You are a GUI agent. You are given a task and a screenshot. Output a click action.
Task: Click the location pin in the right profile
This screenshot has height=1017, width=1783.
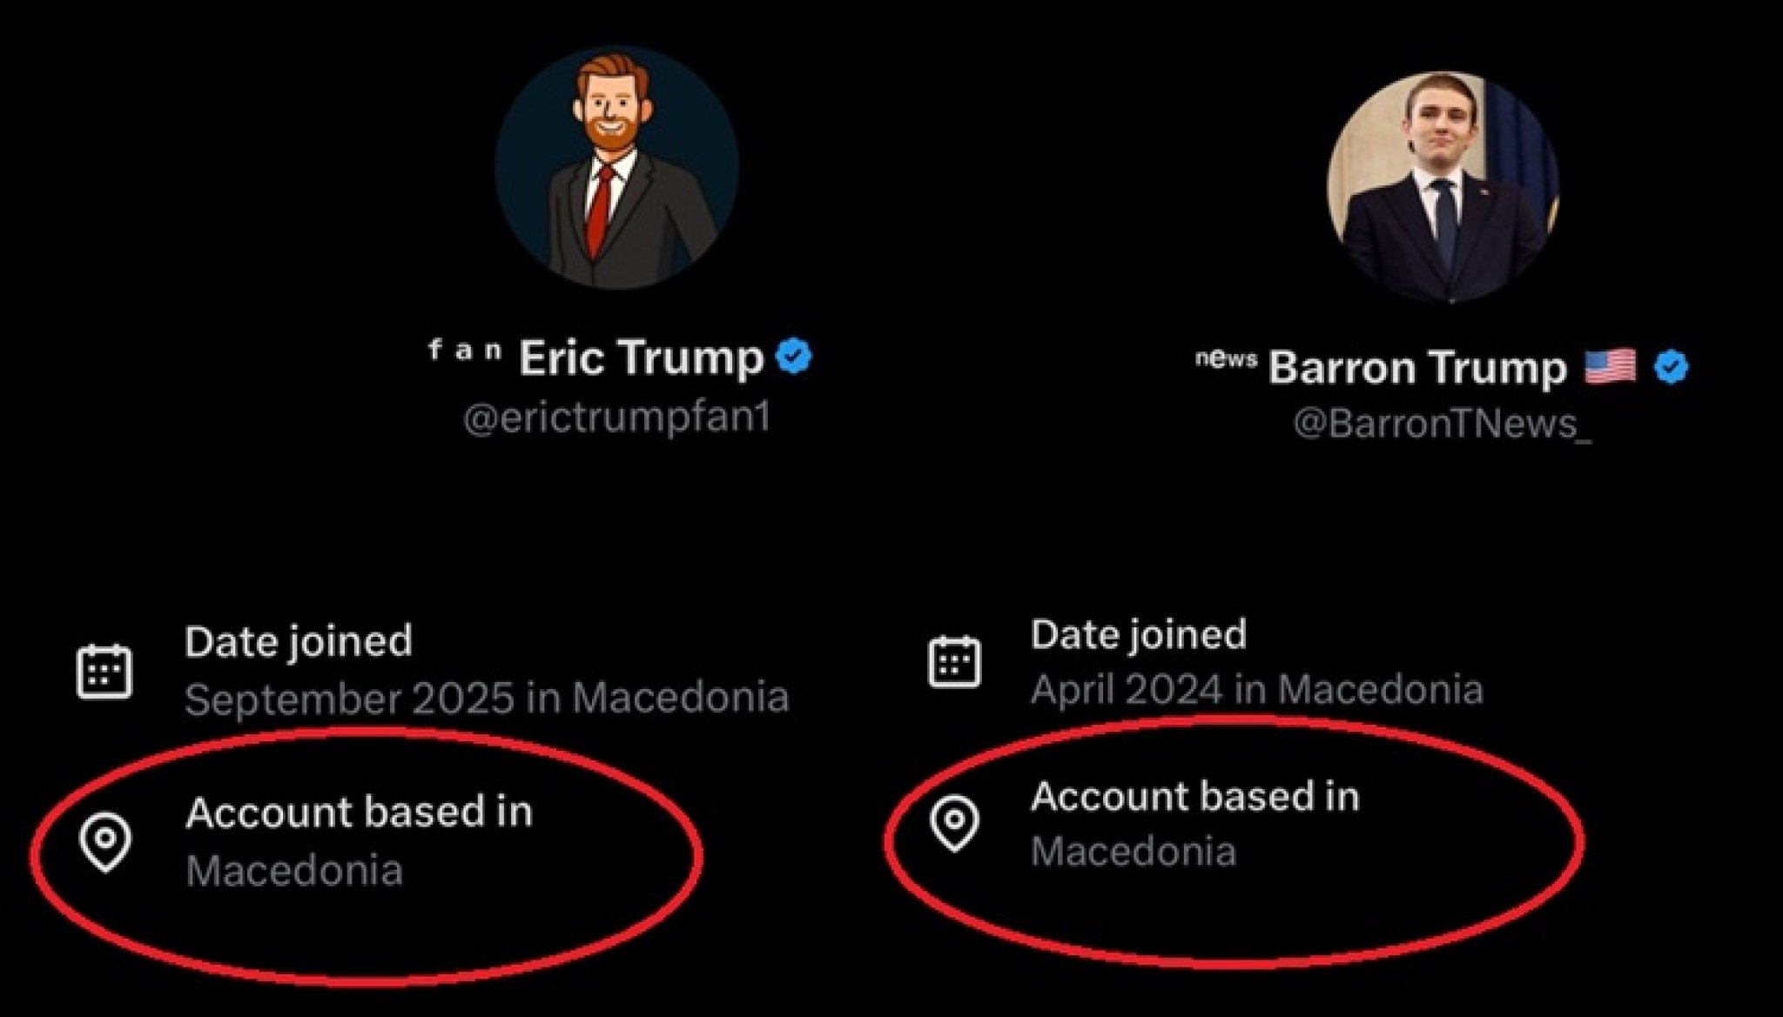pos(954,823)
